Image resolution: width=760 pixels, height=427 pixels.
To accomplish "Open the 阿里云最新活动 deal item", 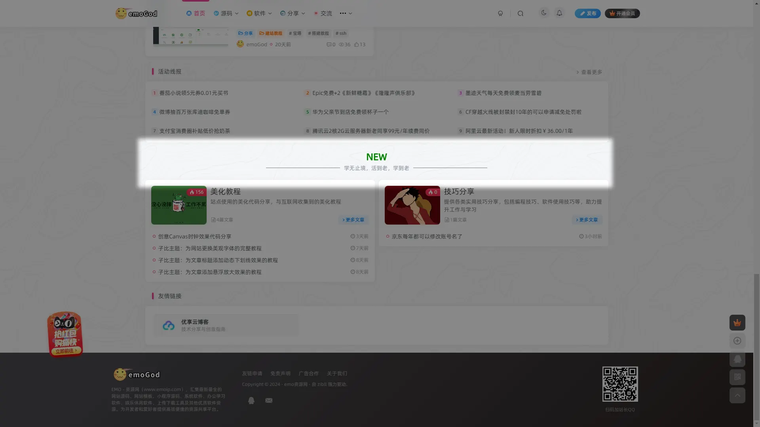I will click(x=519, y=131).
